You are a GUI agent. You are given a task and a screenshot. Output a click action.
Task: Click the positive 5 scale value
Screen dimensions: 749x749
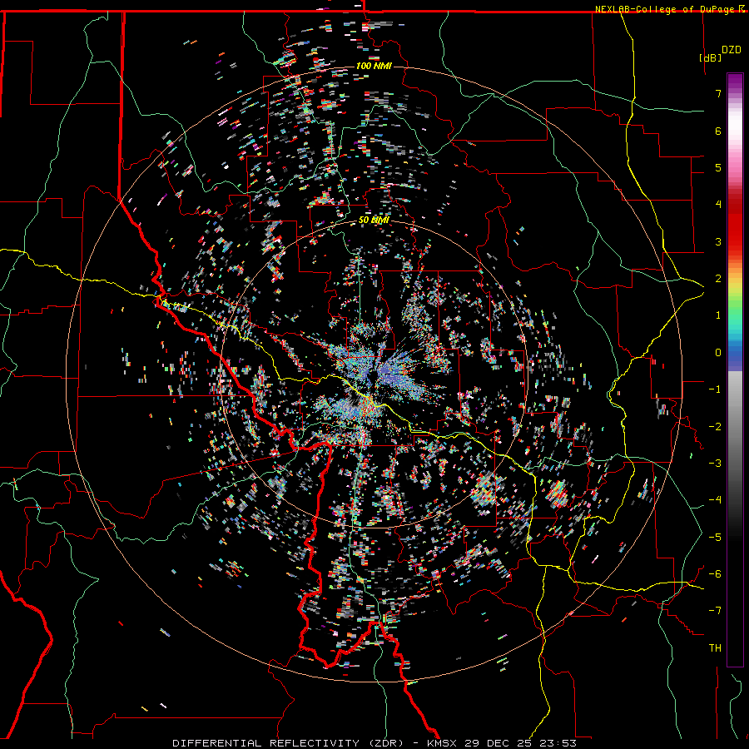[718, 167]
